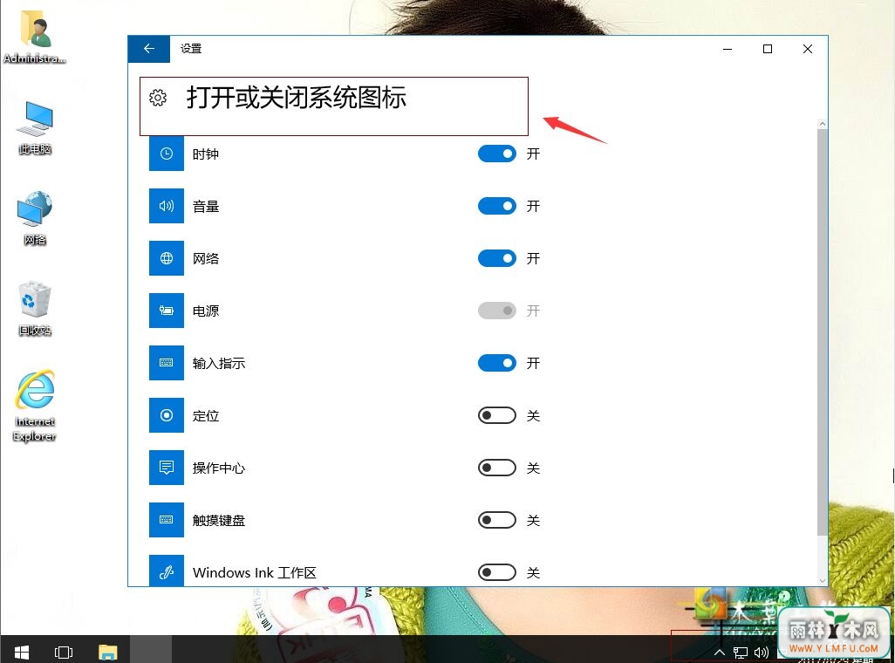
Task: Close the Settings window
Action: click(x=808, y=49)
